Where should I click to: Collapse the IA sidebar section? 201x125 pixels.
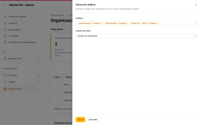coord(39,52)
